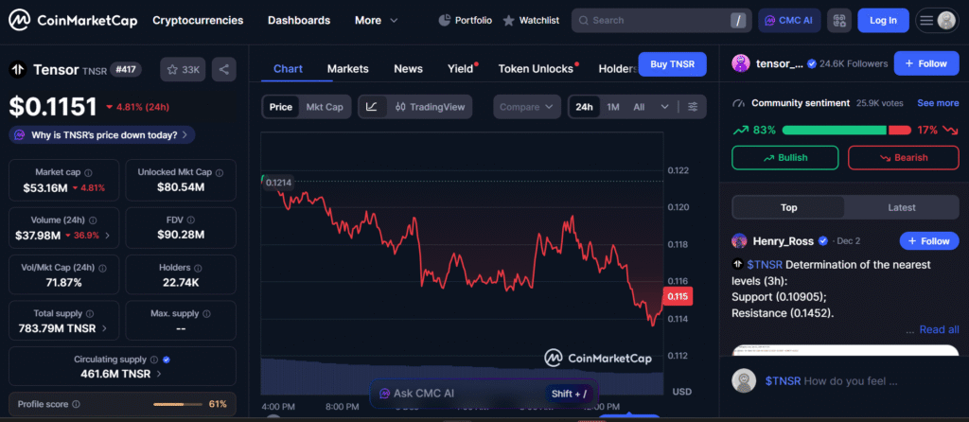Click the Buy TNSR button
This screenshot has height=422, width=969.
[x=673, y=64]
